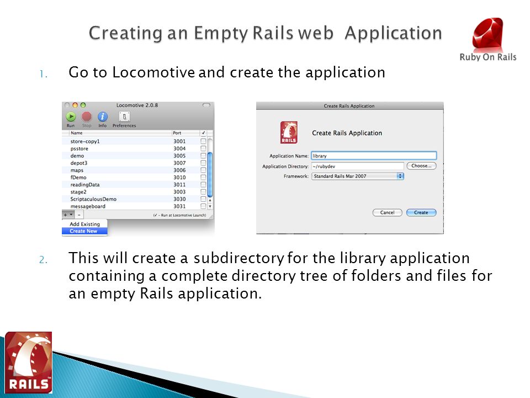The height and width of the screenshot is (398, 530).
Task: Click the minus remove-application button
Action: point(79,214)
